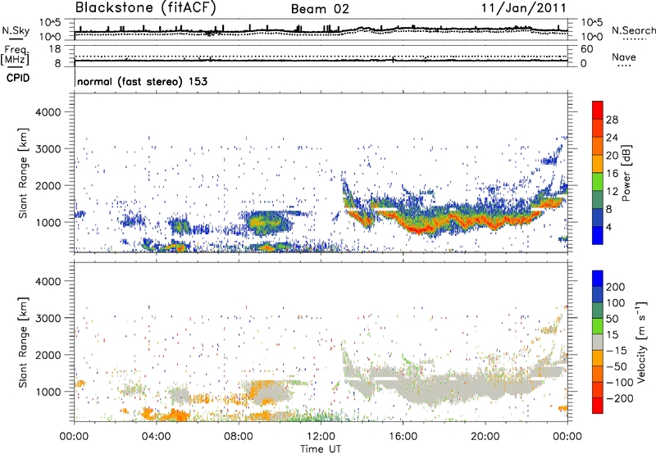The width and height of the screenshot is (656, 454).
Task: Click the 'CPID' label
Action: (x=18, y=78)
